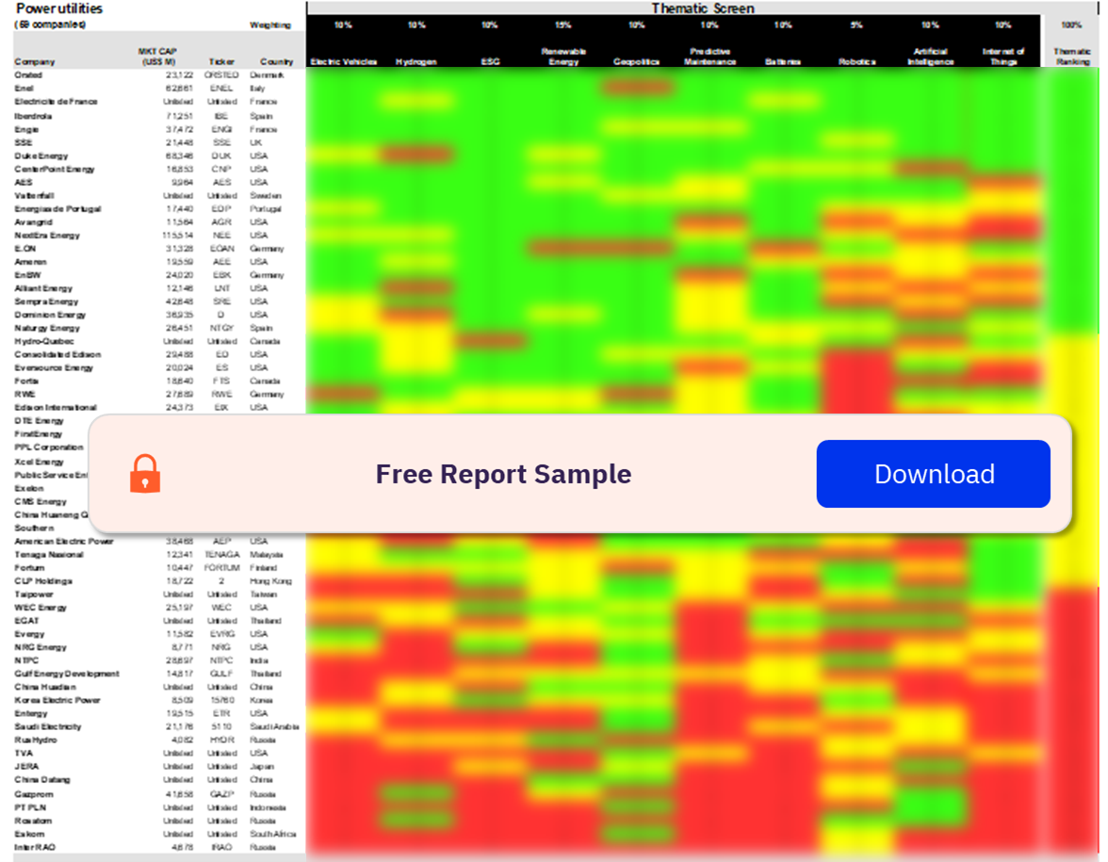Click the Weighting label

coord(269,24)
